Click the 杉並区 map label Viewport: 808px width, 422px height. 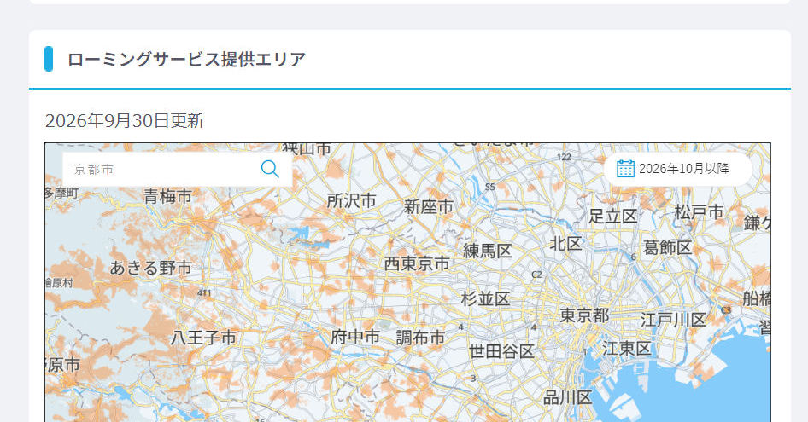point(485,298)
